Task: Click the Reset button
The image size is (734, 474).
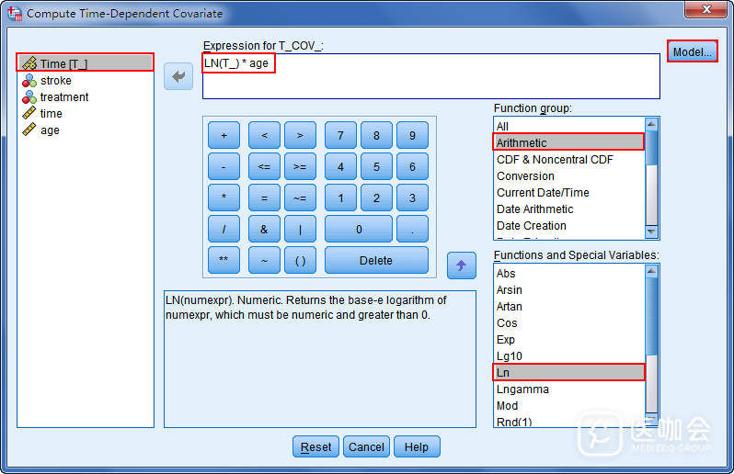Action: 315,447
